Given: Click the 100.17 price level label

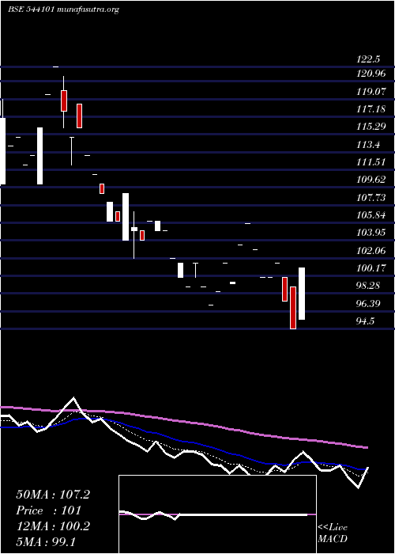Looking at the screenshot, I should point(371,268).
